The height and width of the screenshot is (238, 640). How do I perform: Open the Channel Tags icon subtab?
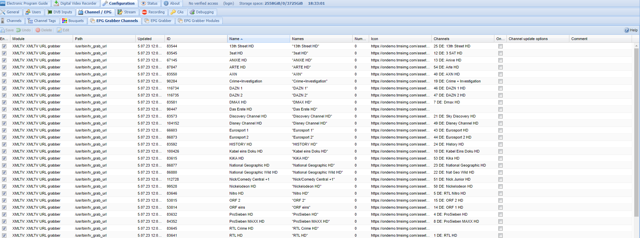[x=42, y=21]
